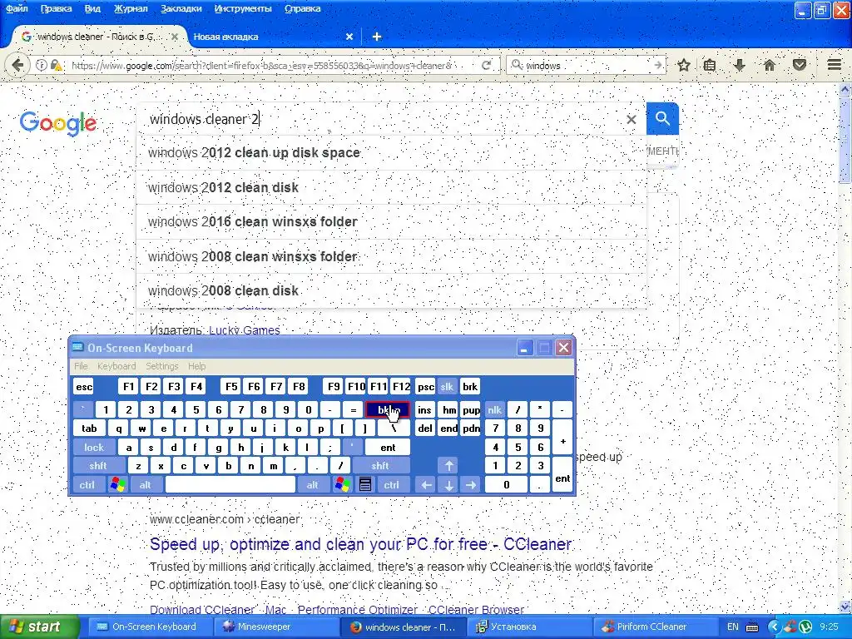Open the Lucky Games publisher link
The image size is (852, 639).
(244, 330)
